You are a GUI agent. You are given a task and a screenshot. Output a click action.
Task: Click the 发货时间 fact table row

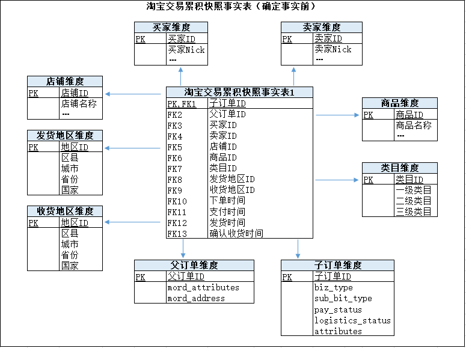(239, 222)
